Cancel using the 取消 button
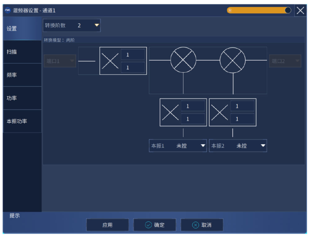310x238 pixels. pos(202,225)
